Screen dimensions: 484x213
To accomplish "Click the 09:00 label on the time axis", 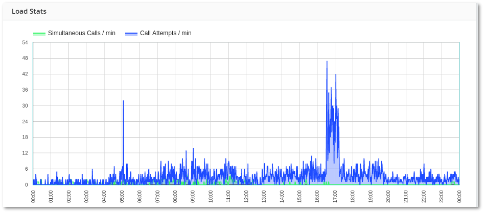I will [193, 196].
